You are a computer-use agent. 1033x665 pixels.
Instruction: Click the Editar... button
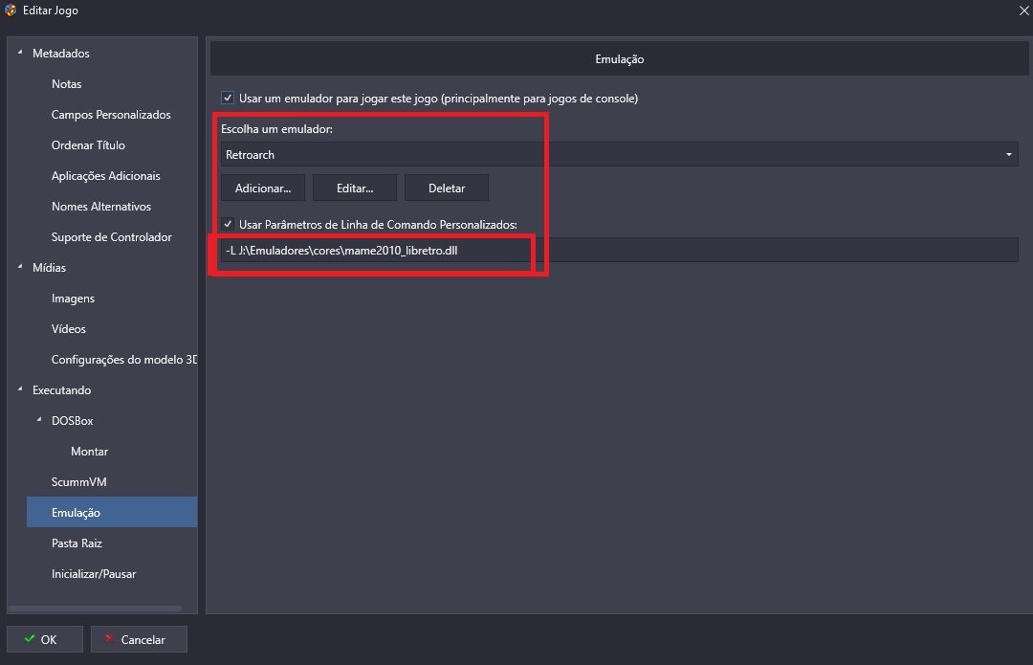[355, 188]
